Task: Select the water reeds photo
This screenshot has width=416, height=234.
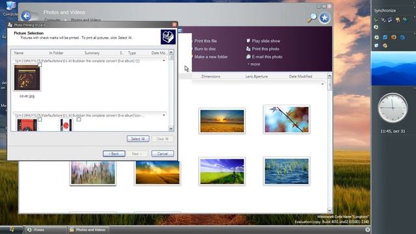Action: [287, 171]
